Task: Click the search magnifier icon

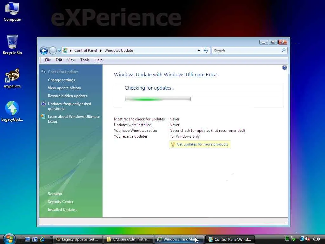Action: pyautogui.click(x=283, y=51)
